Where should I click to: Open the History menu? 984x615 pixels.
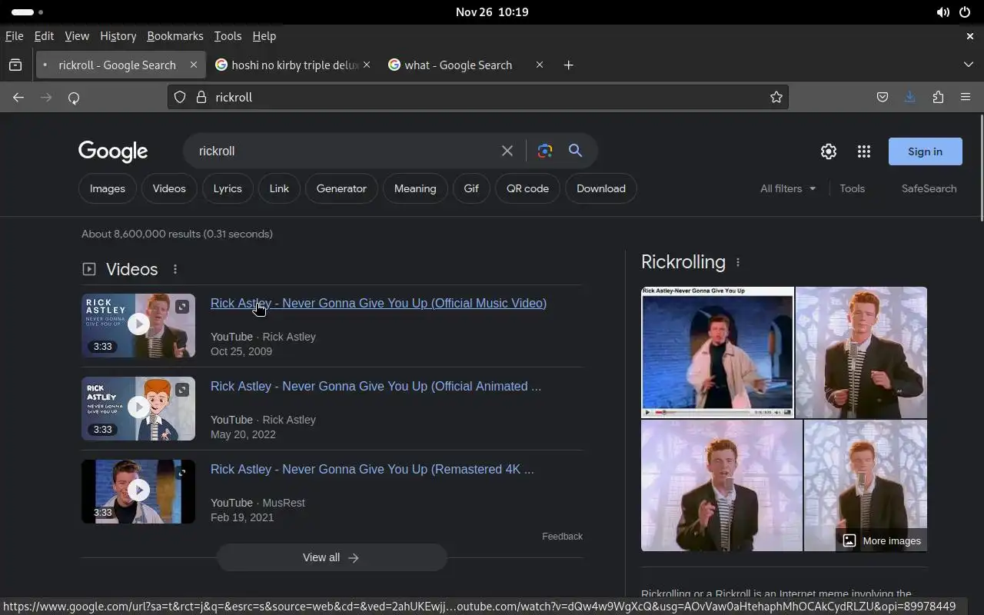(x=118, y=36)
